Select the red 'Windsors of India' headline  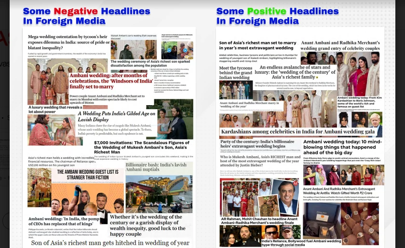coord(111,81)
